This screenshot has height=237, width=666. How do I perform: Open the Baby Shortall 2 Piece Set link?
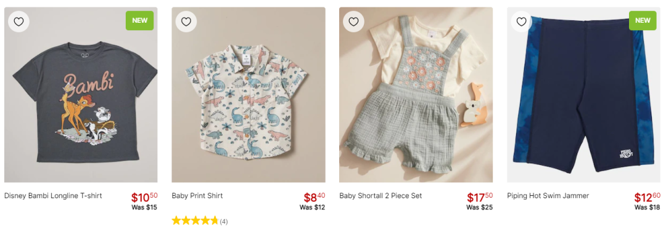coord(380,196)
